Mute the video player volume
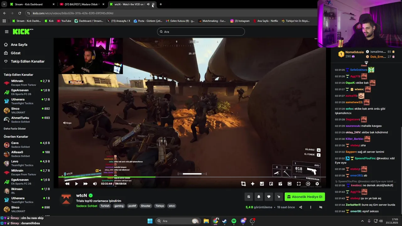 (95, 184)
